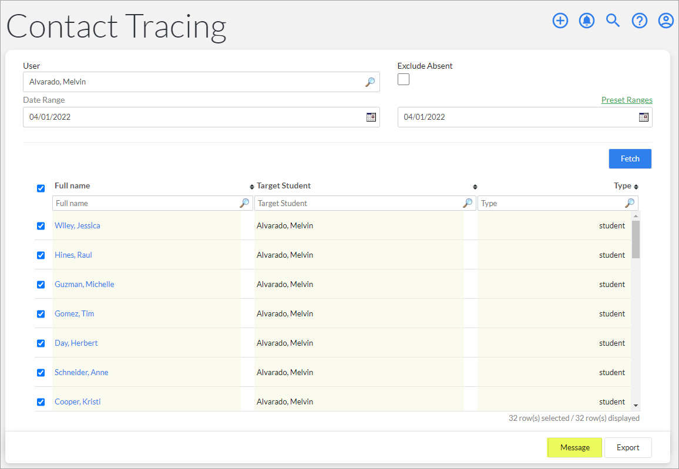Click the Target Student filter input
Viewport: 679px width, 469px height.
click(x=365, y=203)
